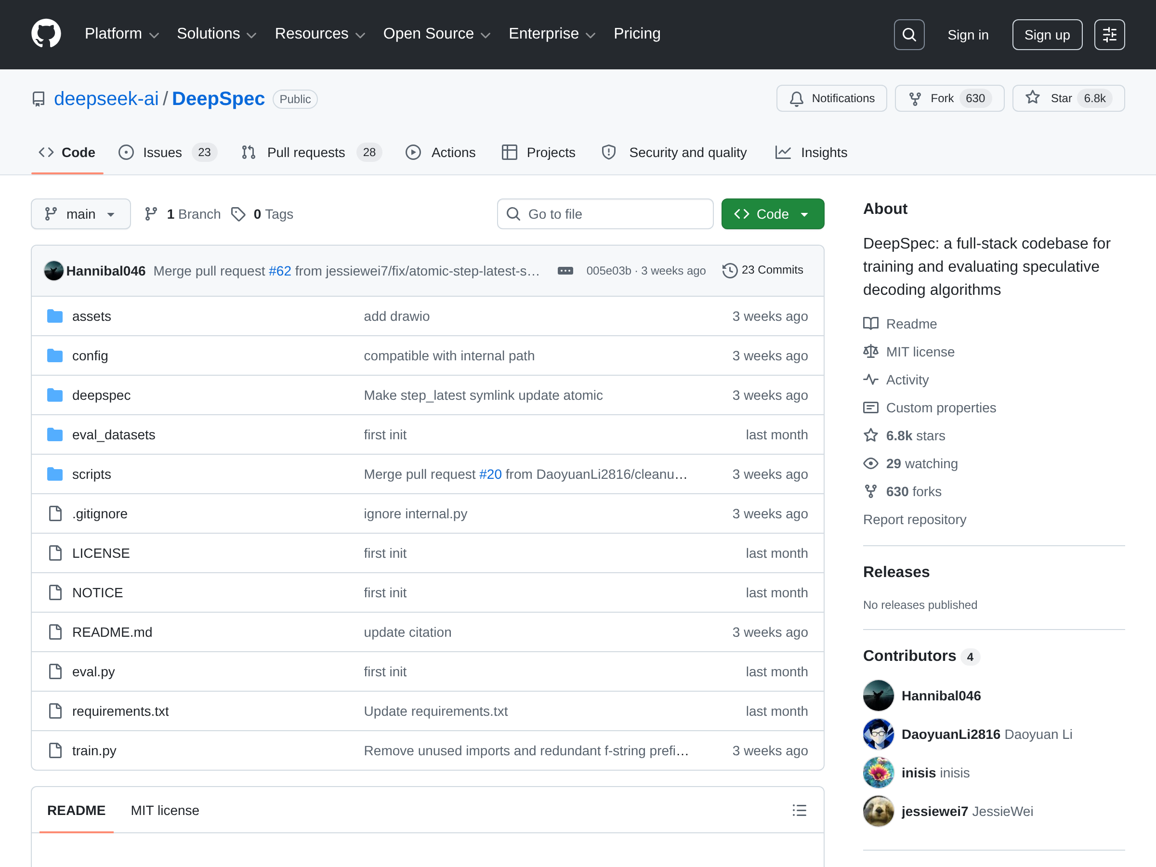Viewport: 1156px width, 867px height.
Task: Open the train.py file
Action: (x=94, y=751)
